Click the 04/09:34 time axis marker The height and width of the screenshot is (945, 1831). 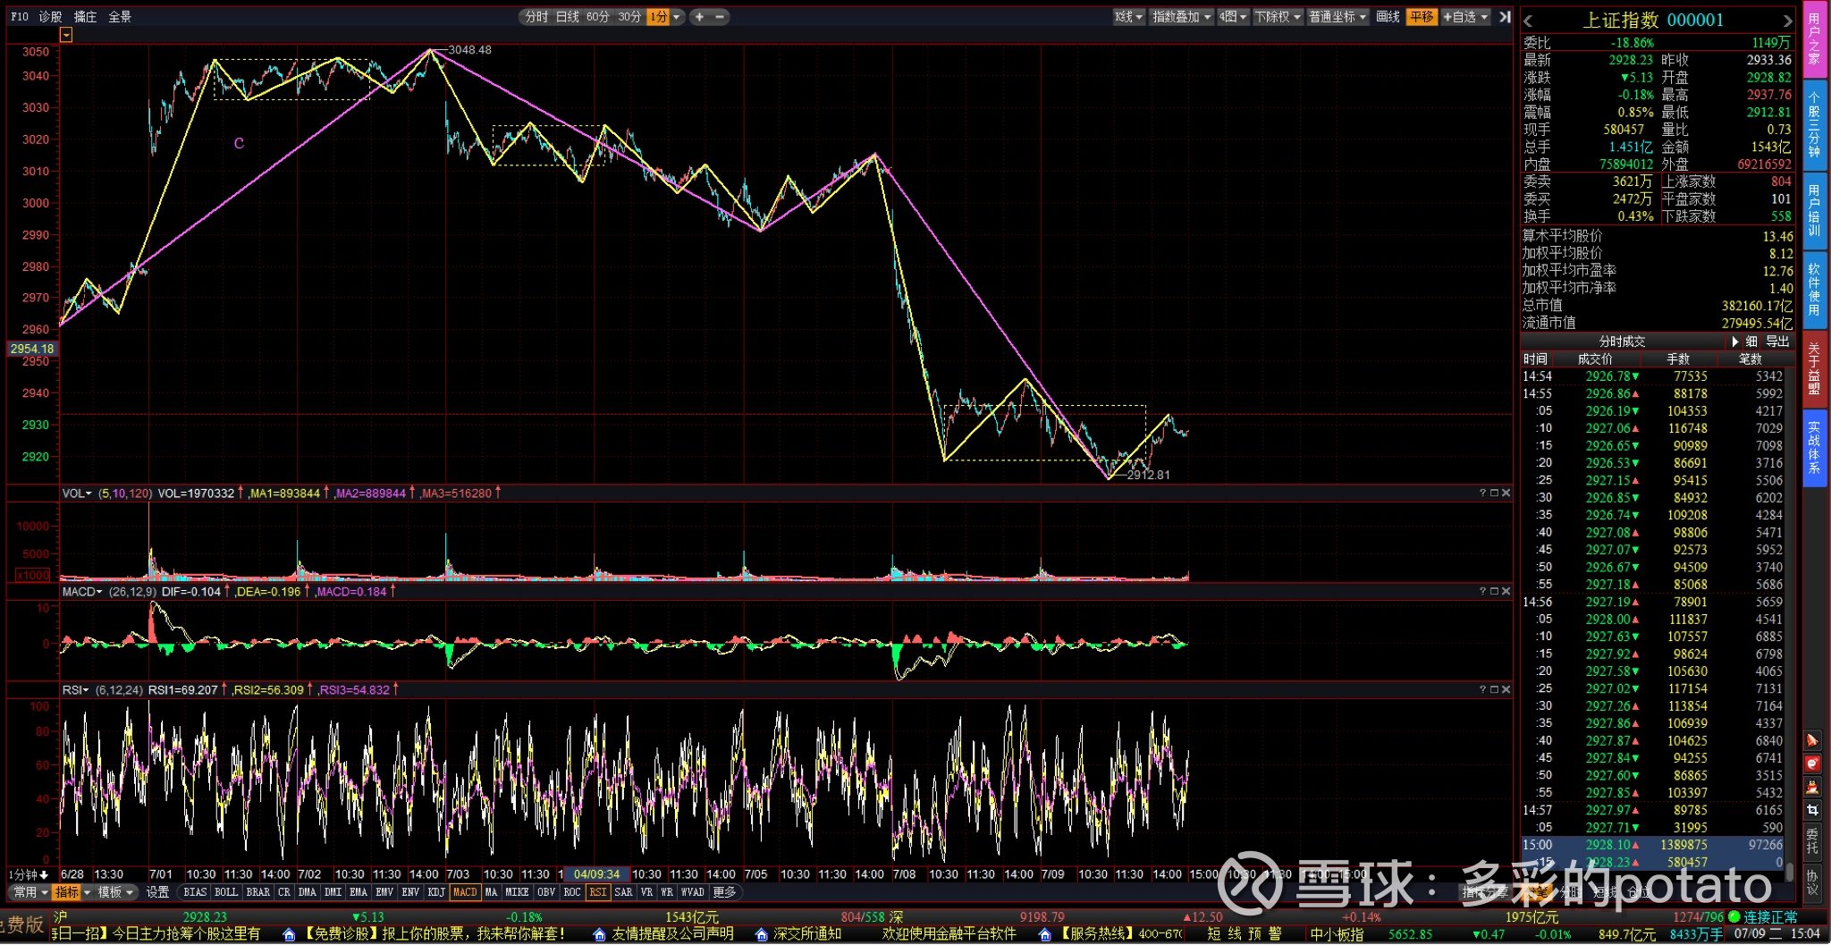pyautogui.click(x=596, y=874)
